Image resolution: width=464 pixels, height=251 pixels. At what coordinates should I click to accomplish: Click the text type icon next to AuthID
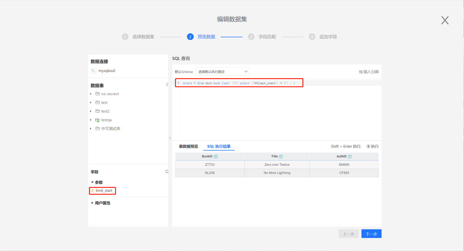click(x=350, y=157)
